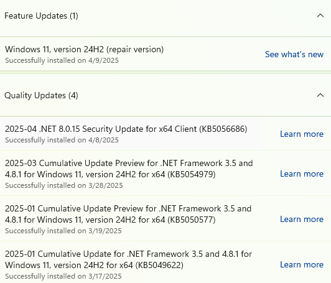The height and width of the screenshot is (283, 331).
Task: Click the '(repair version)' text of Windows 11 entry
Action: (x=135, y=49)
